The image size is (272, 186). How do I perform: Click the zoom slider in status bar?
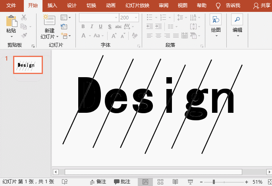tap(214, 182)
